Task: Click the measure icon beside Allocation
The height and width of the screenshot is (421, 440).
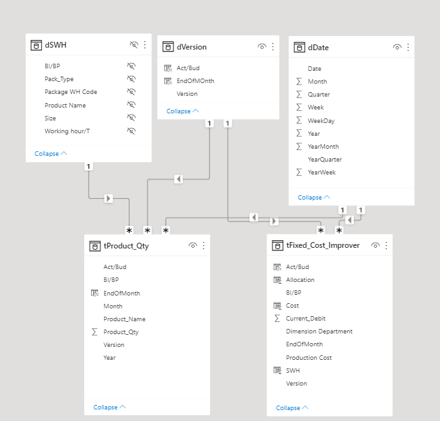Action: [x=277, y=280]
